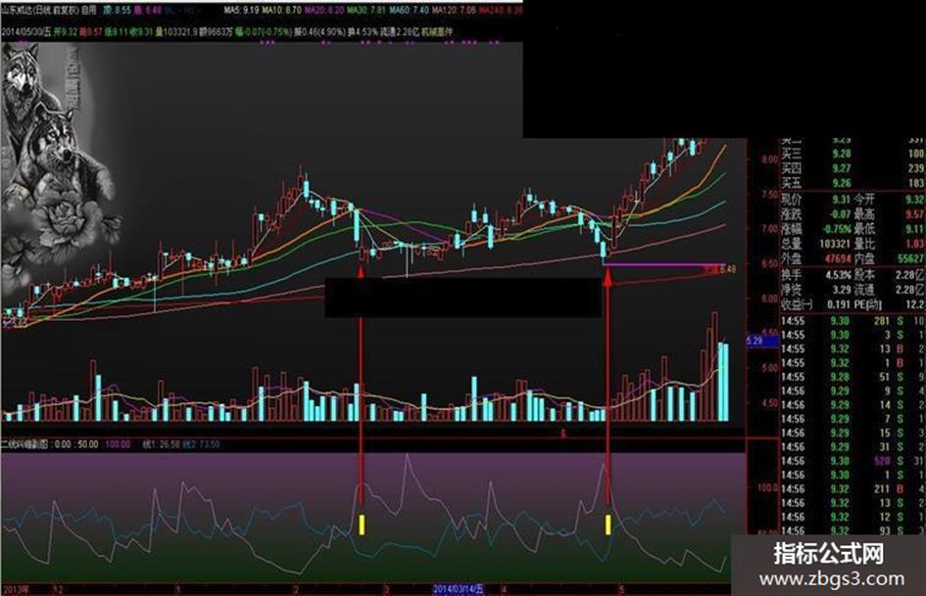Click the 买三 bid row price 9.28
926x596 pixels.
pos(842,154)
